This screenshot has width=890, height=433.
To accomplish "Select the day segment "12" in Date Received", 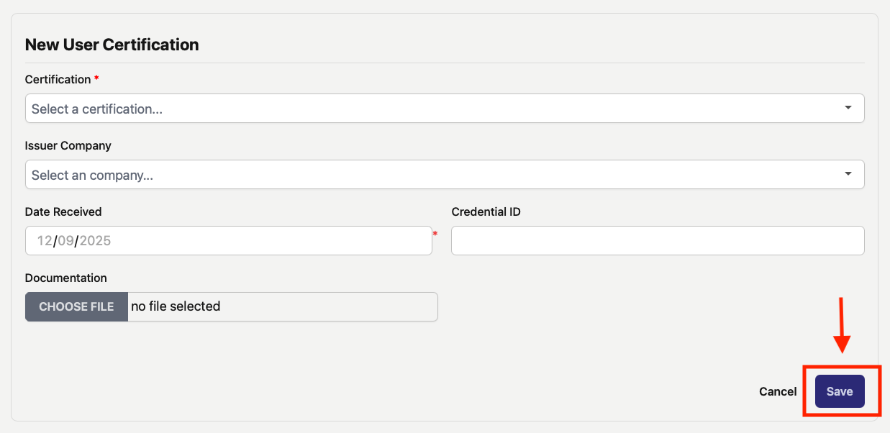I will click(45, 241).
